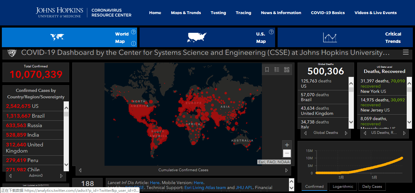415x193 pixels.
Task: Open Maps & Trends menu
Action: click(x=186, y=13)
